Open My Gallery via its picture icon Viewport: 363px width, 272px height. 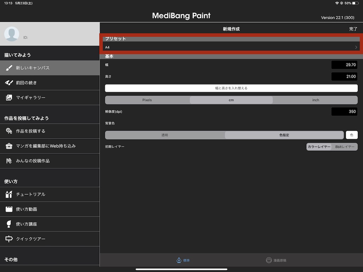click(9, 98)
